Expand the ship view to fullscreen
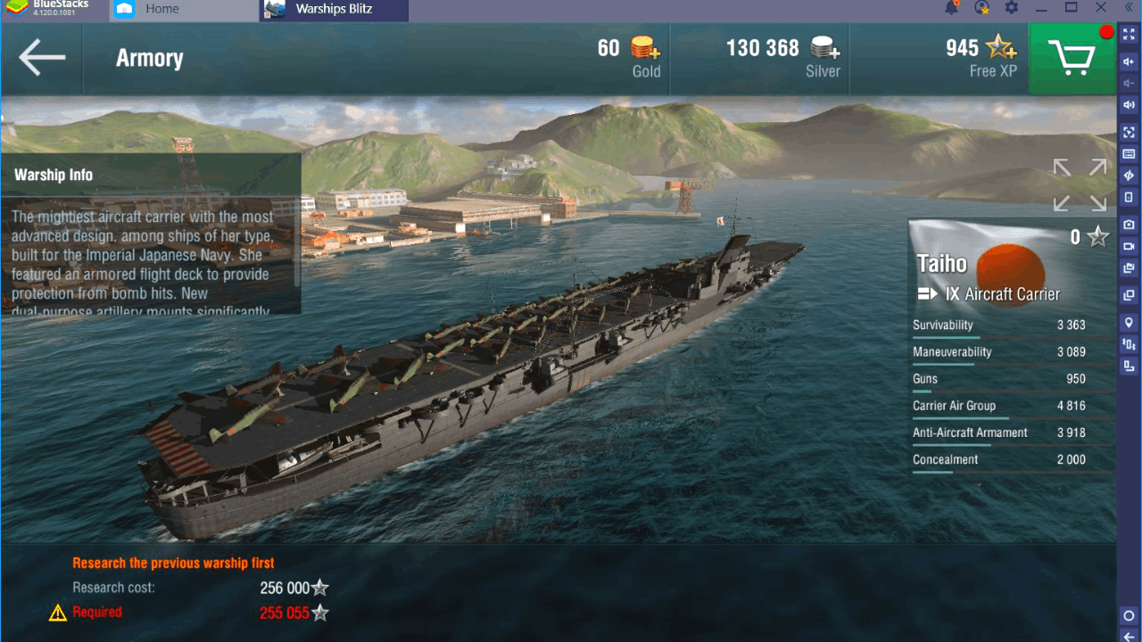The image size is (1142, 642). [1080, 185]
